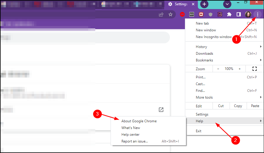
Task: Click Copy in the Edit row
Action: pyautogui.click(x=238, y=106)
